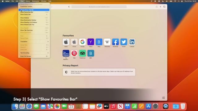Open the Google favourite tile
The width and height of the screenshot is (198, 111).
(83, 42)
